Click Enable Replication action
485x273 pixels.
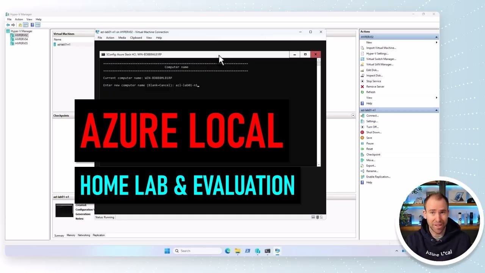pos(378,177)
